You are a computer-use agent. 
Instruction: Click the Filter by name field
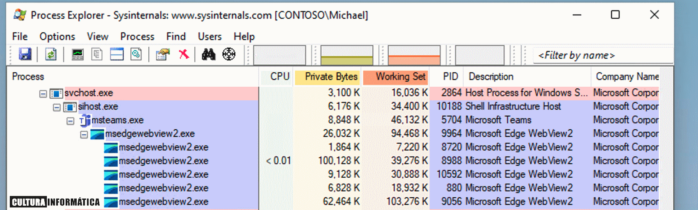tap(603, 55)
